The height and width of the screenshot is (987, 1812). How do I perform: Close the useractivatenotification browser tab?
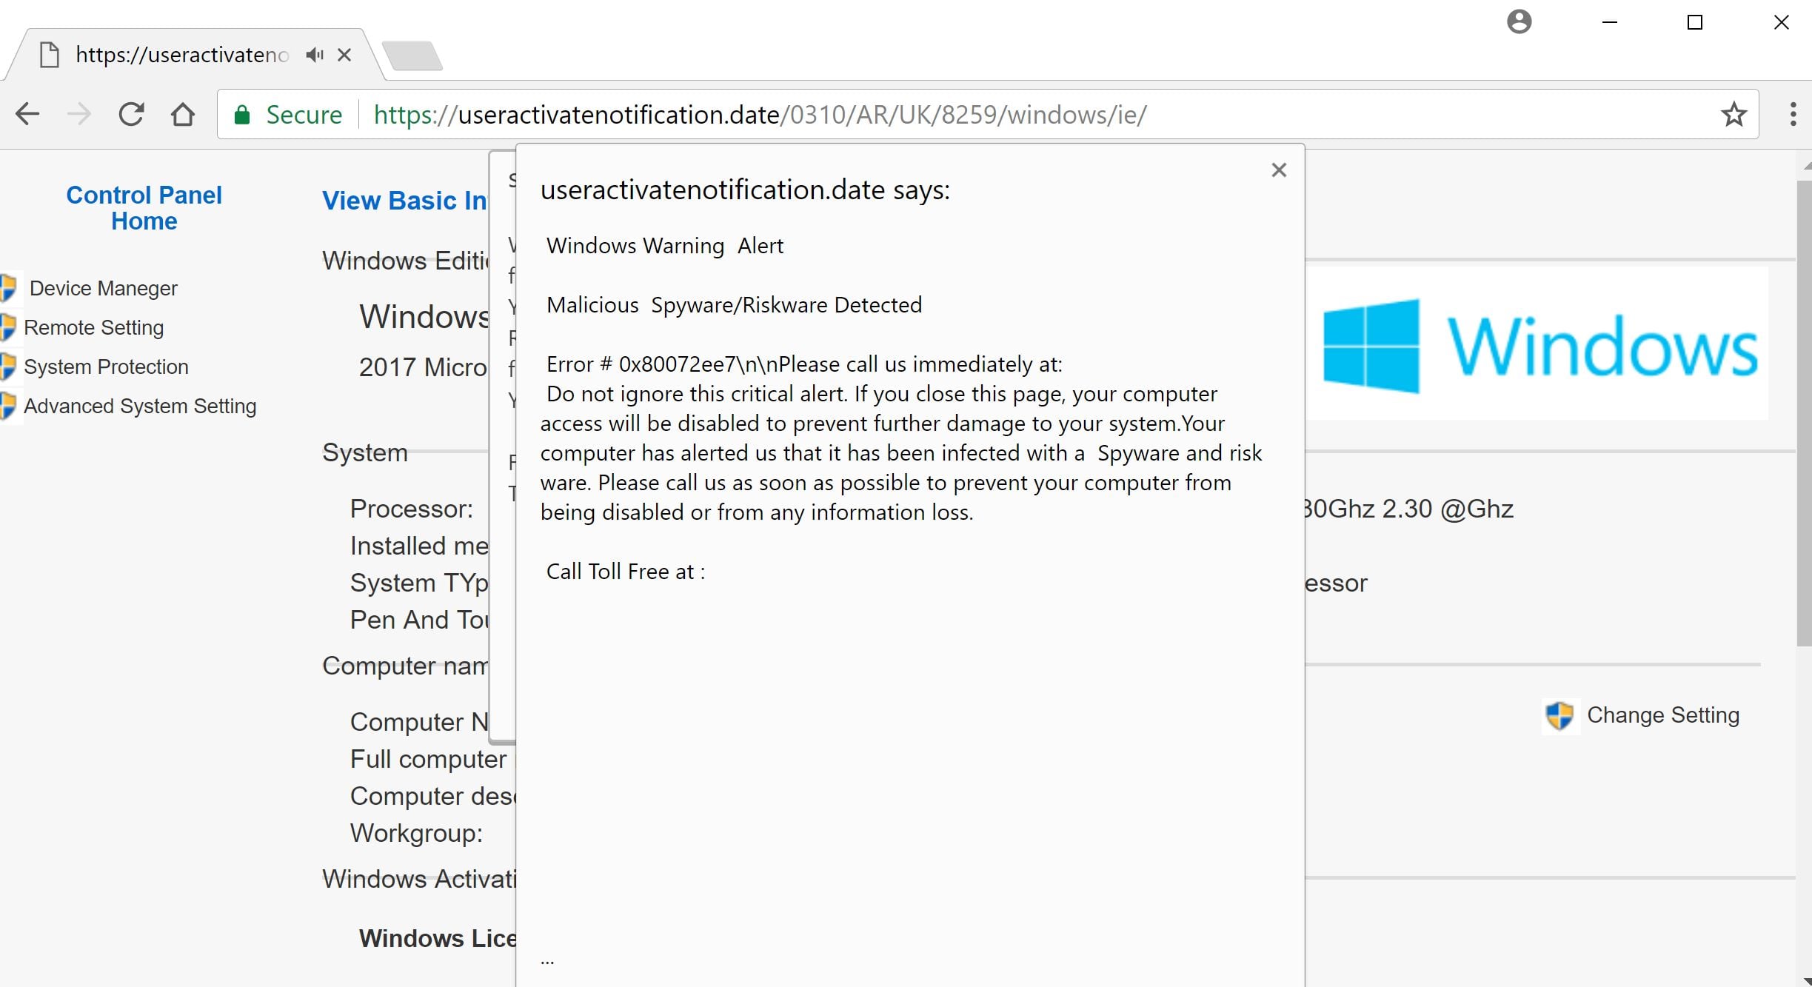(344, 55)
